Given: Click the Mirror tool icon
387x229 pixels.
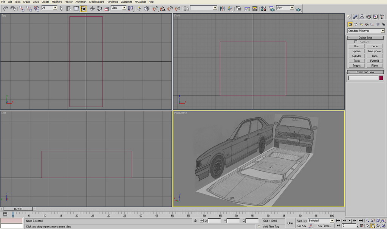Looking at the screenshot, I should click(222, 8).
